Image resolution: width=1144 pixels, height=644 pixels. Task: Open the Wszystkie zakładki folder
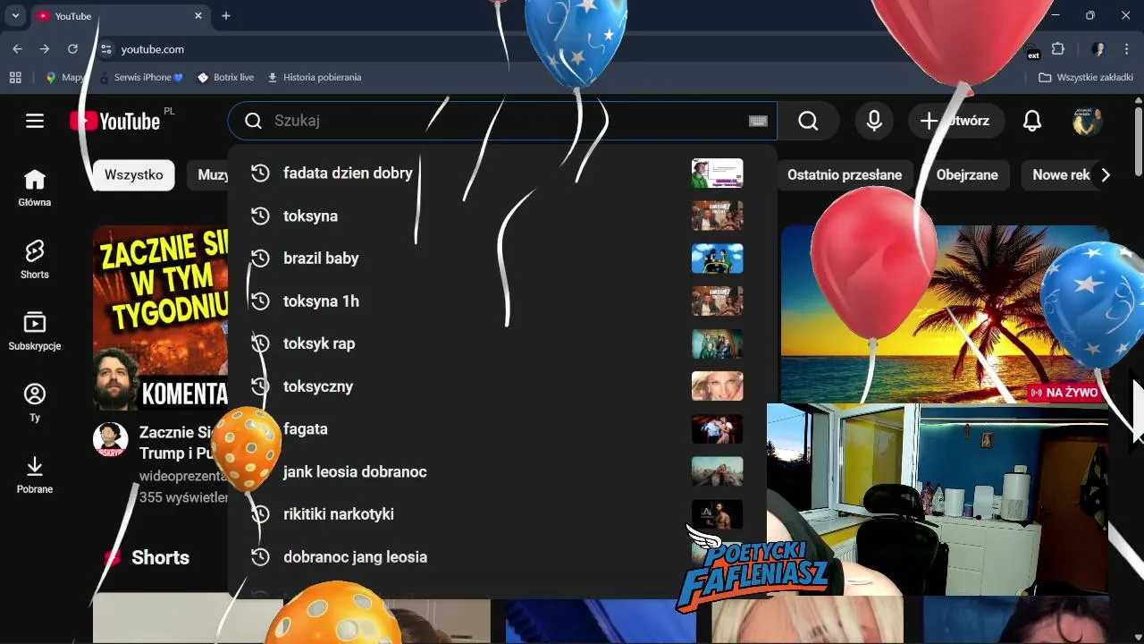1085,78
